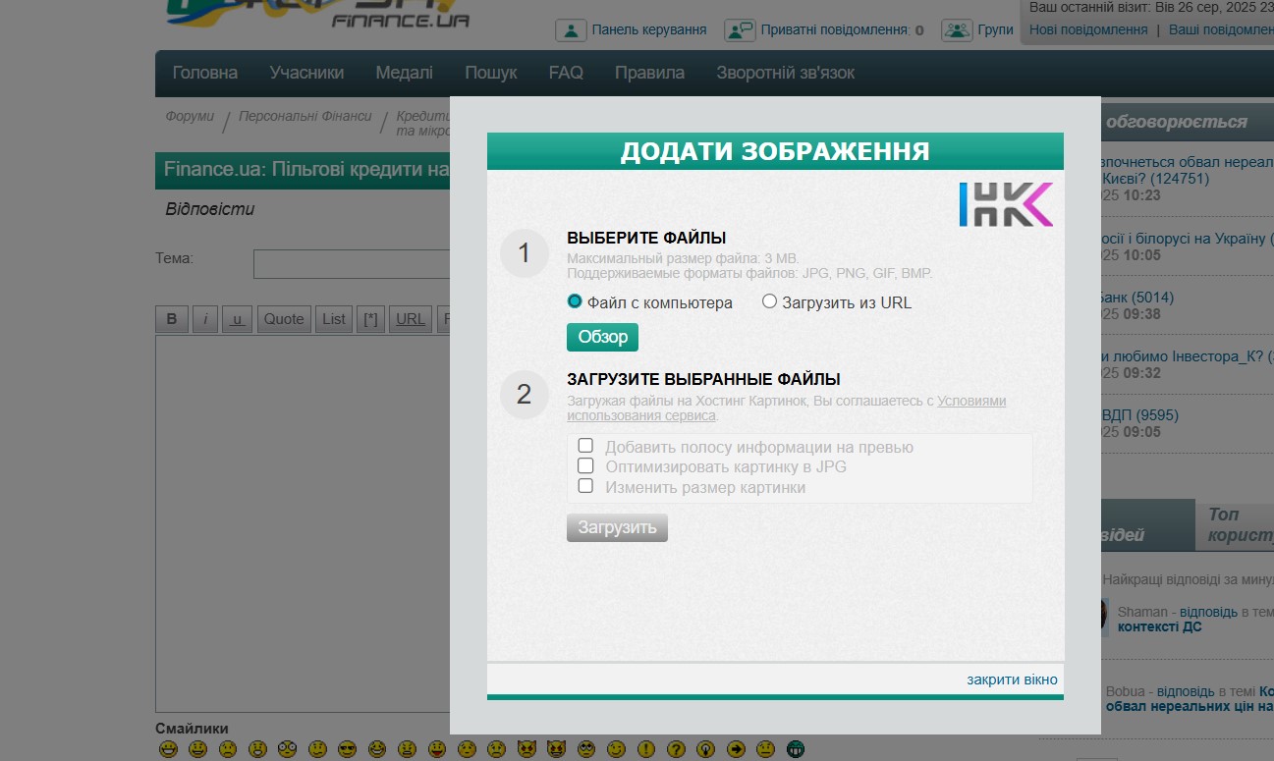The width and height of the screenshot is (1274, 761).
Task: Insert the lightbulb idea smiley
Action: click(x=705, y=750)
